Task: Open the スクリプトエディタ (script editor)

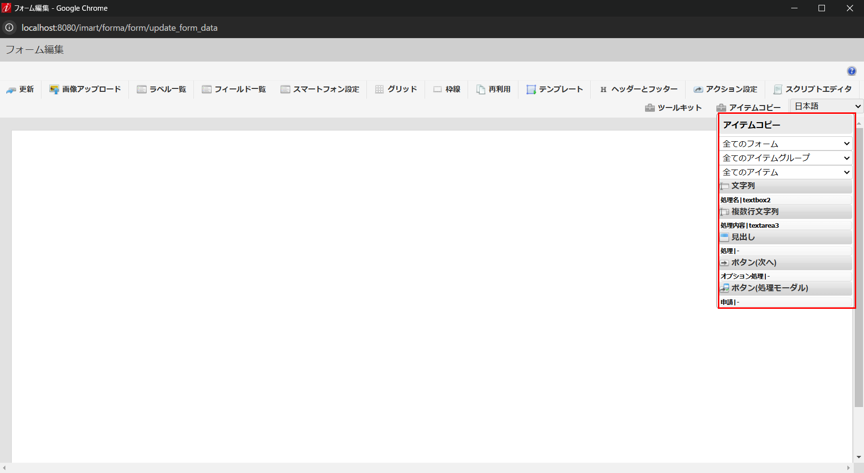Action: [813, 89]
